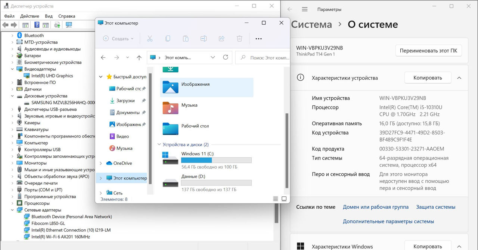Open the three-dots more options menu

coord(258,38)
